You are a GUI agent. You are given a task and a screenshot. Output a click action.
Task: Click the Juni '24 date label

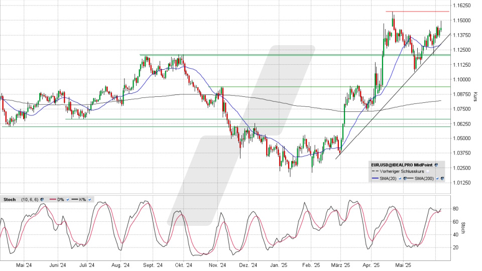click(57, 265)
